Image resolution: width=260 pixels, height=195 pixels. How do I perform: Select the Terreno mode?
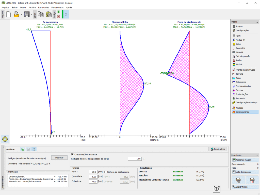point(245,74)
